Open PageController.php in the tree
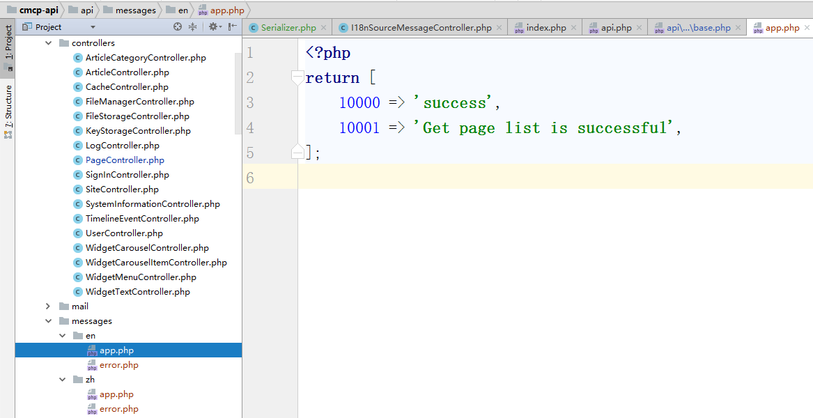The height and width of the screenshot is (418, 813). tap(125, 160)
